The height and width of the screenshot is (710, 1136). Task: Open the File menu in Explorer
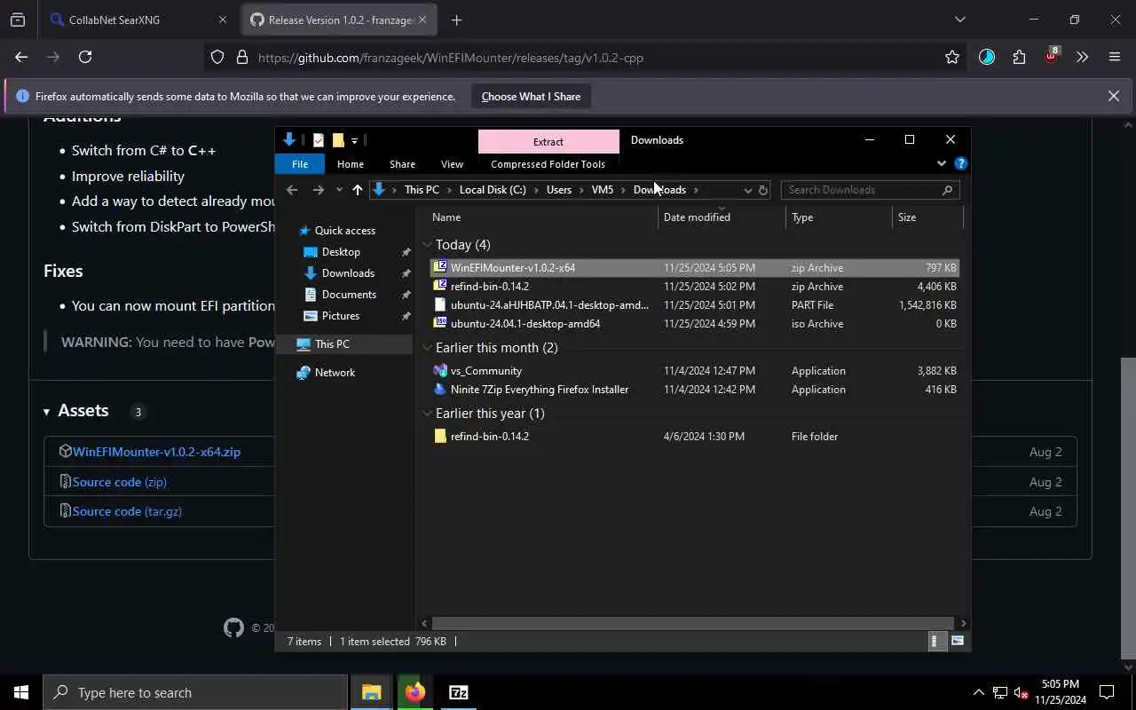300,164
